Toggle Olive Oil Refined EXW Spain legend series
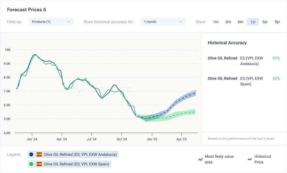 pyautogui.click(x=76, y=164)
